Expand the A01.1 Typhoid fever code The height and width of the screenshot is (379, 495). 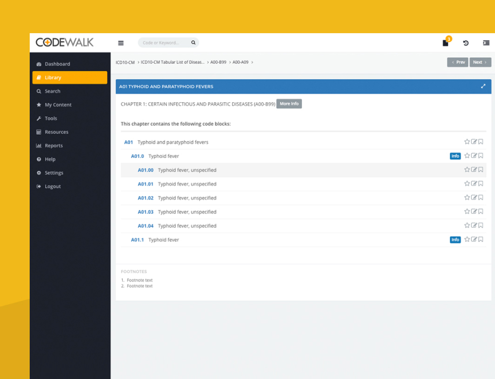click(x=137, y=240)
